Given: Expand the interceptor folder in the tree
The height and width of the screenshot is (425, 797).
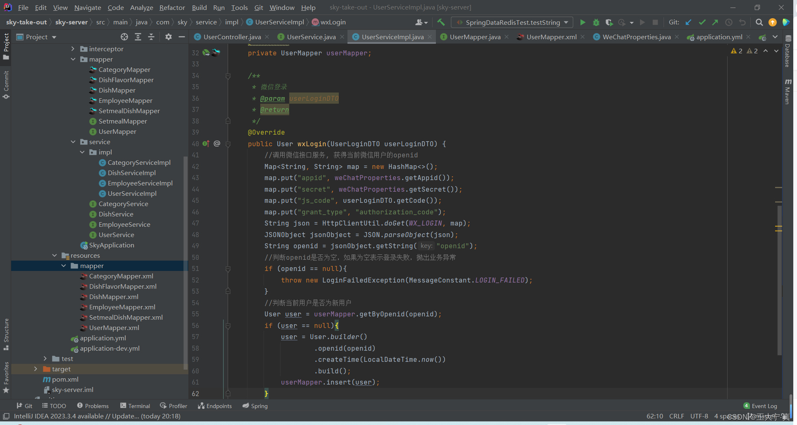Looking at the screenshot, I should pos(73,49).
